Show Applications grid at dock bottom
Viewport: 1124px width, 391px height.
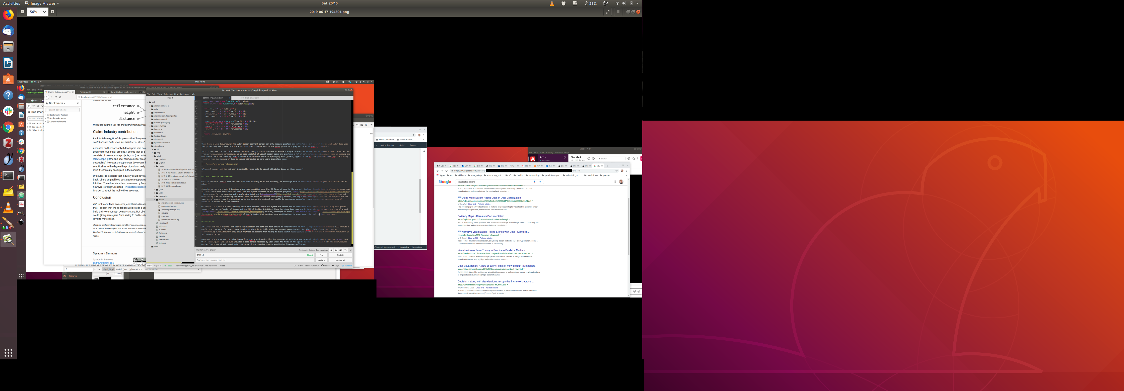tap(8, 353)
